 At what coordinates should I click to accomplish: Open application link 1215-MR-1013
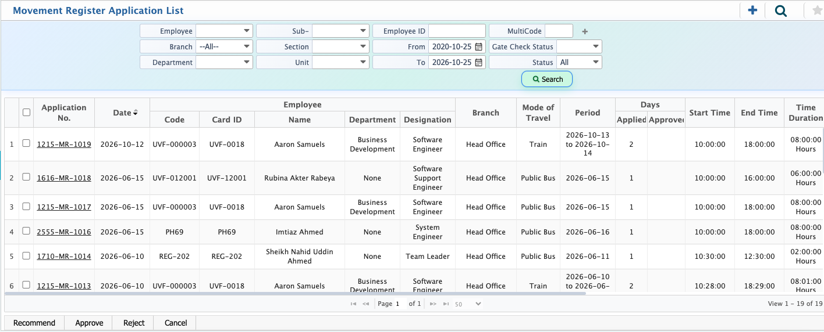[64, 286]
